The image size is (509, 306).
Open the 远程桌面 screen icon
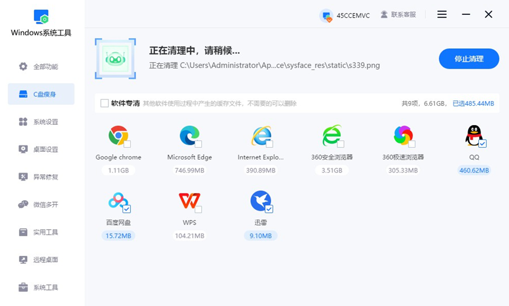[23, 260]
